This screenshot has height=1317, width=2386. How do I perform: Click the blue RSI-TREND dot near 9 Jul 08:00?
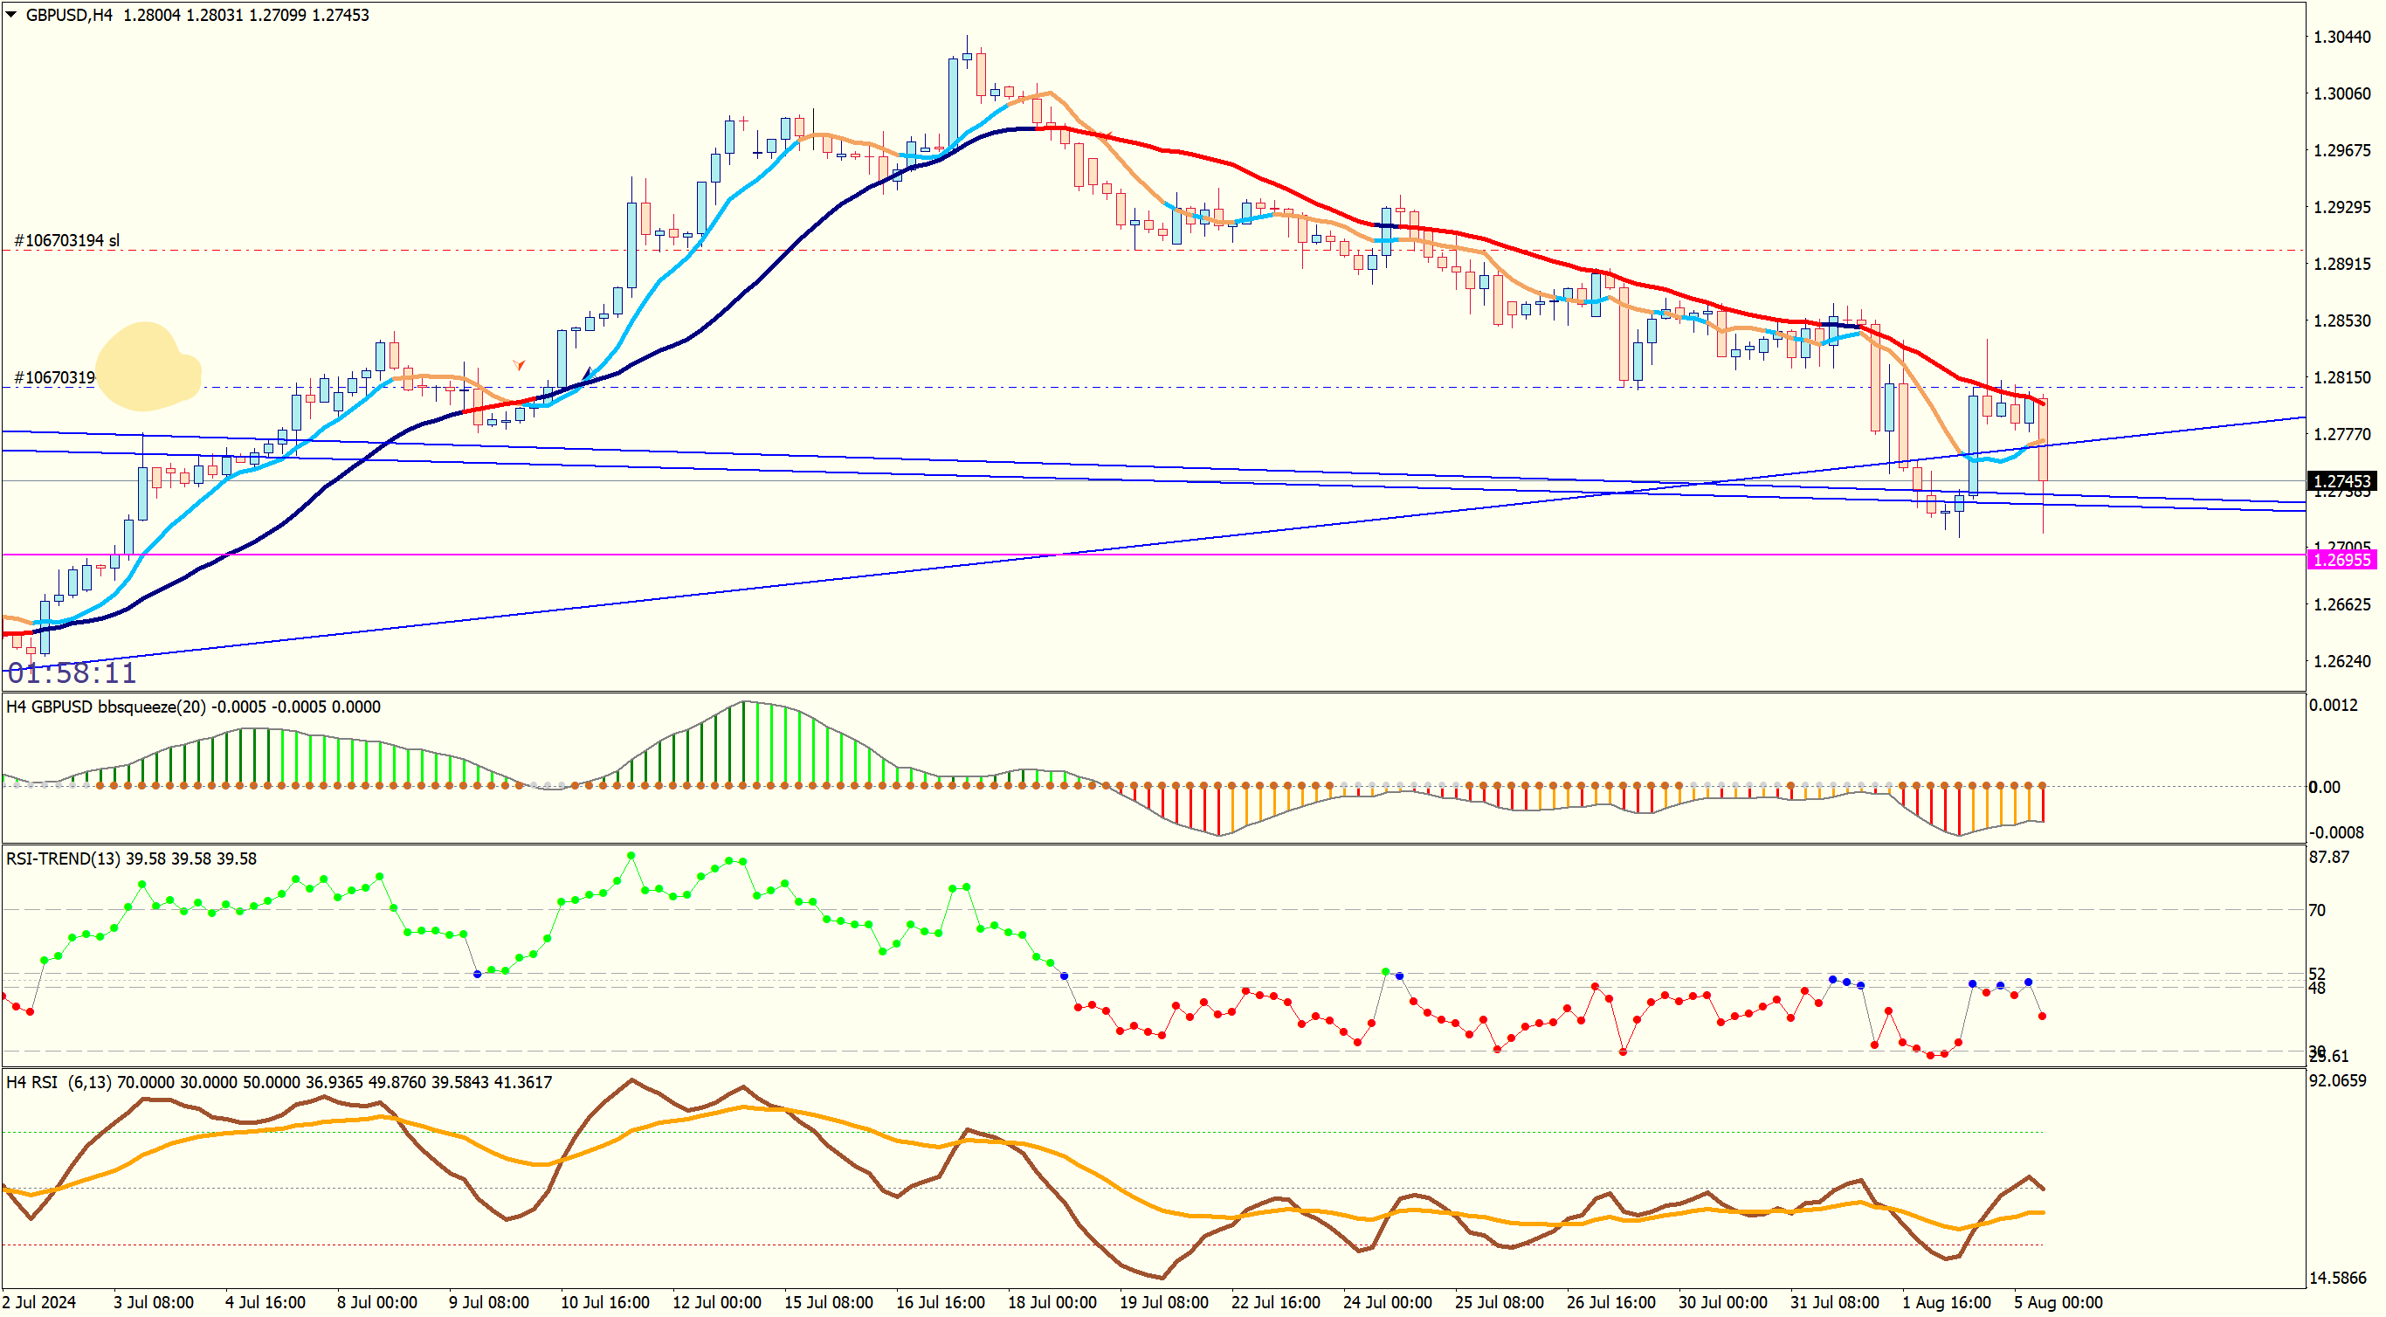pyautogui.click(x=477, y=975)
